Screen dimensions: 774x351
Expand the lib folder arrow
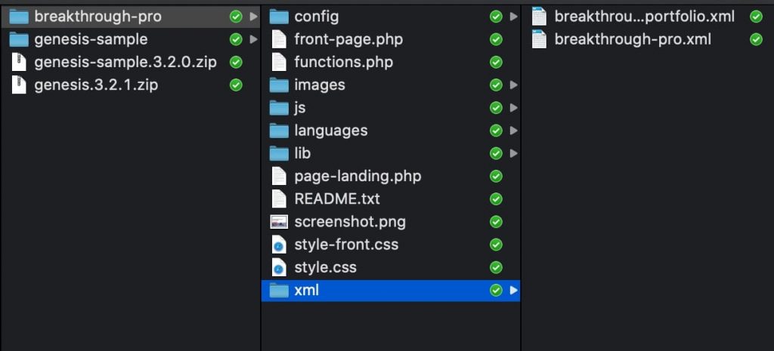[514, 153]
